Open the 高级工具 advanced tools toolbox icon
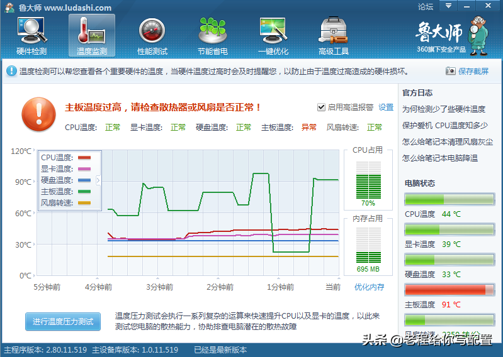 point(333,36)
